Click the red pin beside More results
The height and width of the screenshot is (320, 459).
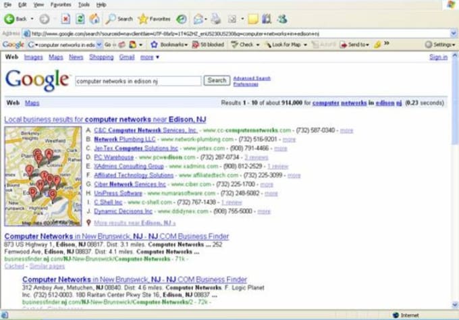click(x=88, y=223)
